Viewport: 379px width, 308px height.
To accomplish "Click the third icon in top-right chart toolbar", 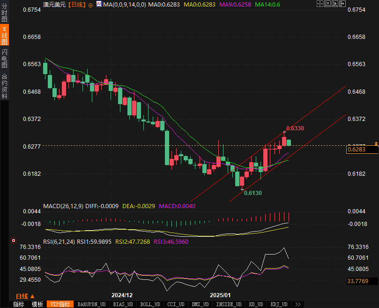I will 334,4.
